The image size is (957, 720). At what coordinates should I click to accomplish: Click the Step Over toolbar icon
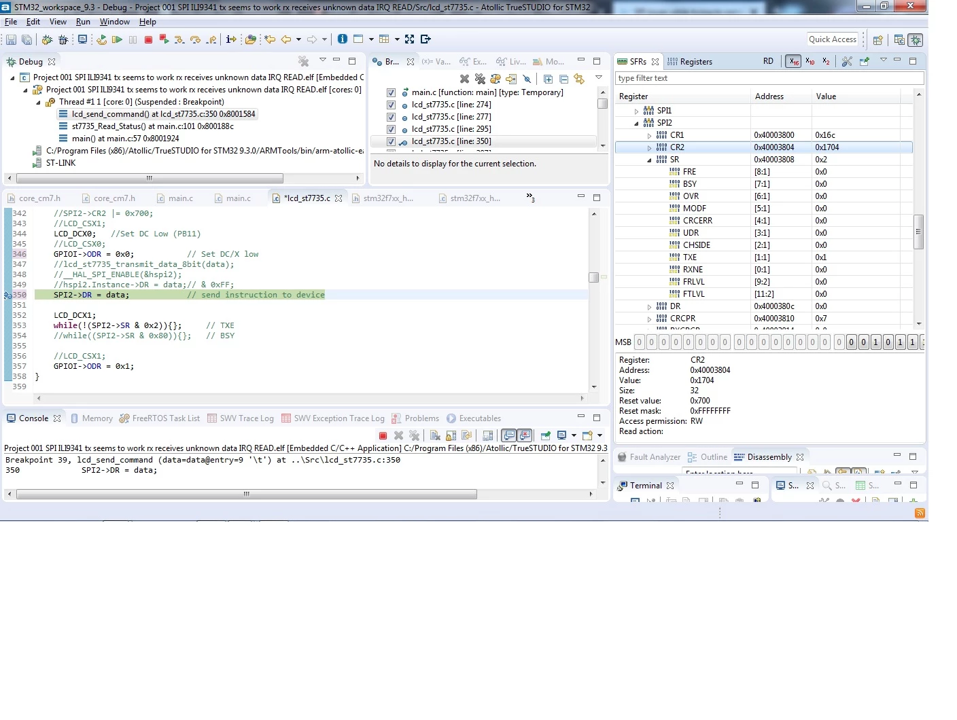[x=196, y=39]
